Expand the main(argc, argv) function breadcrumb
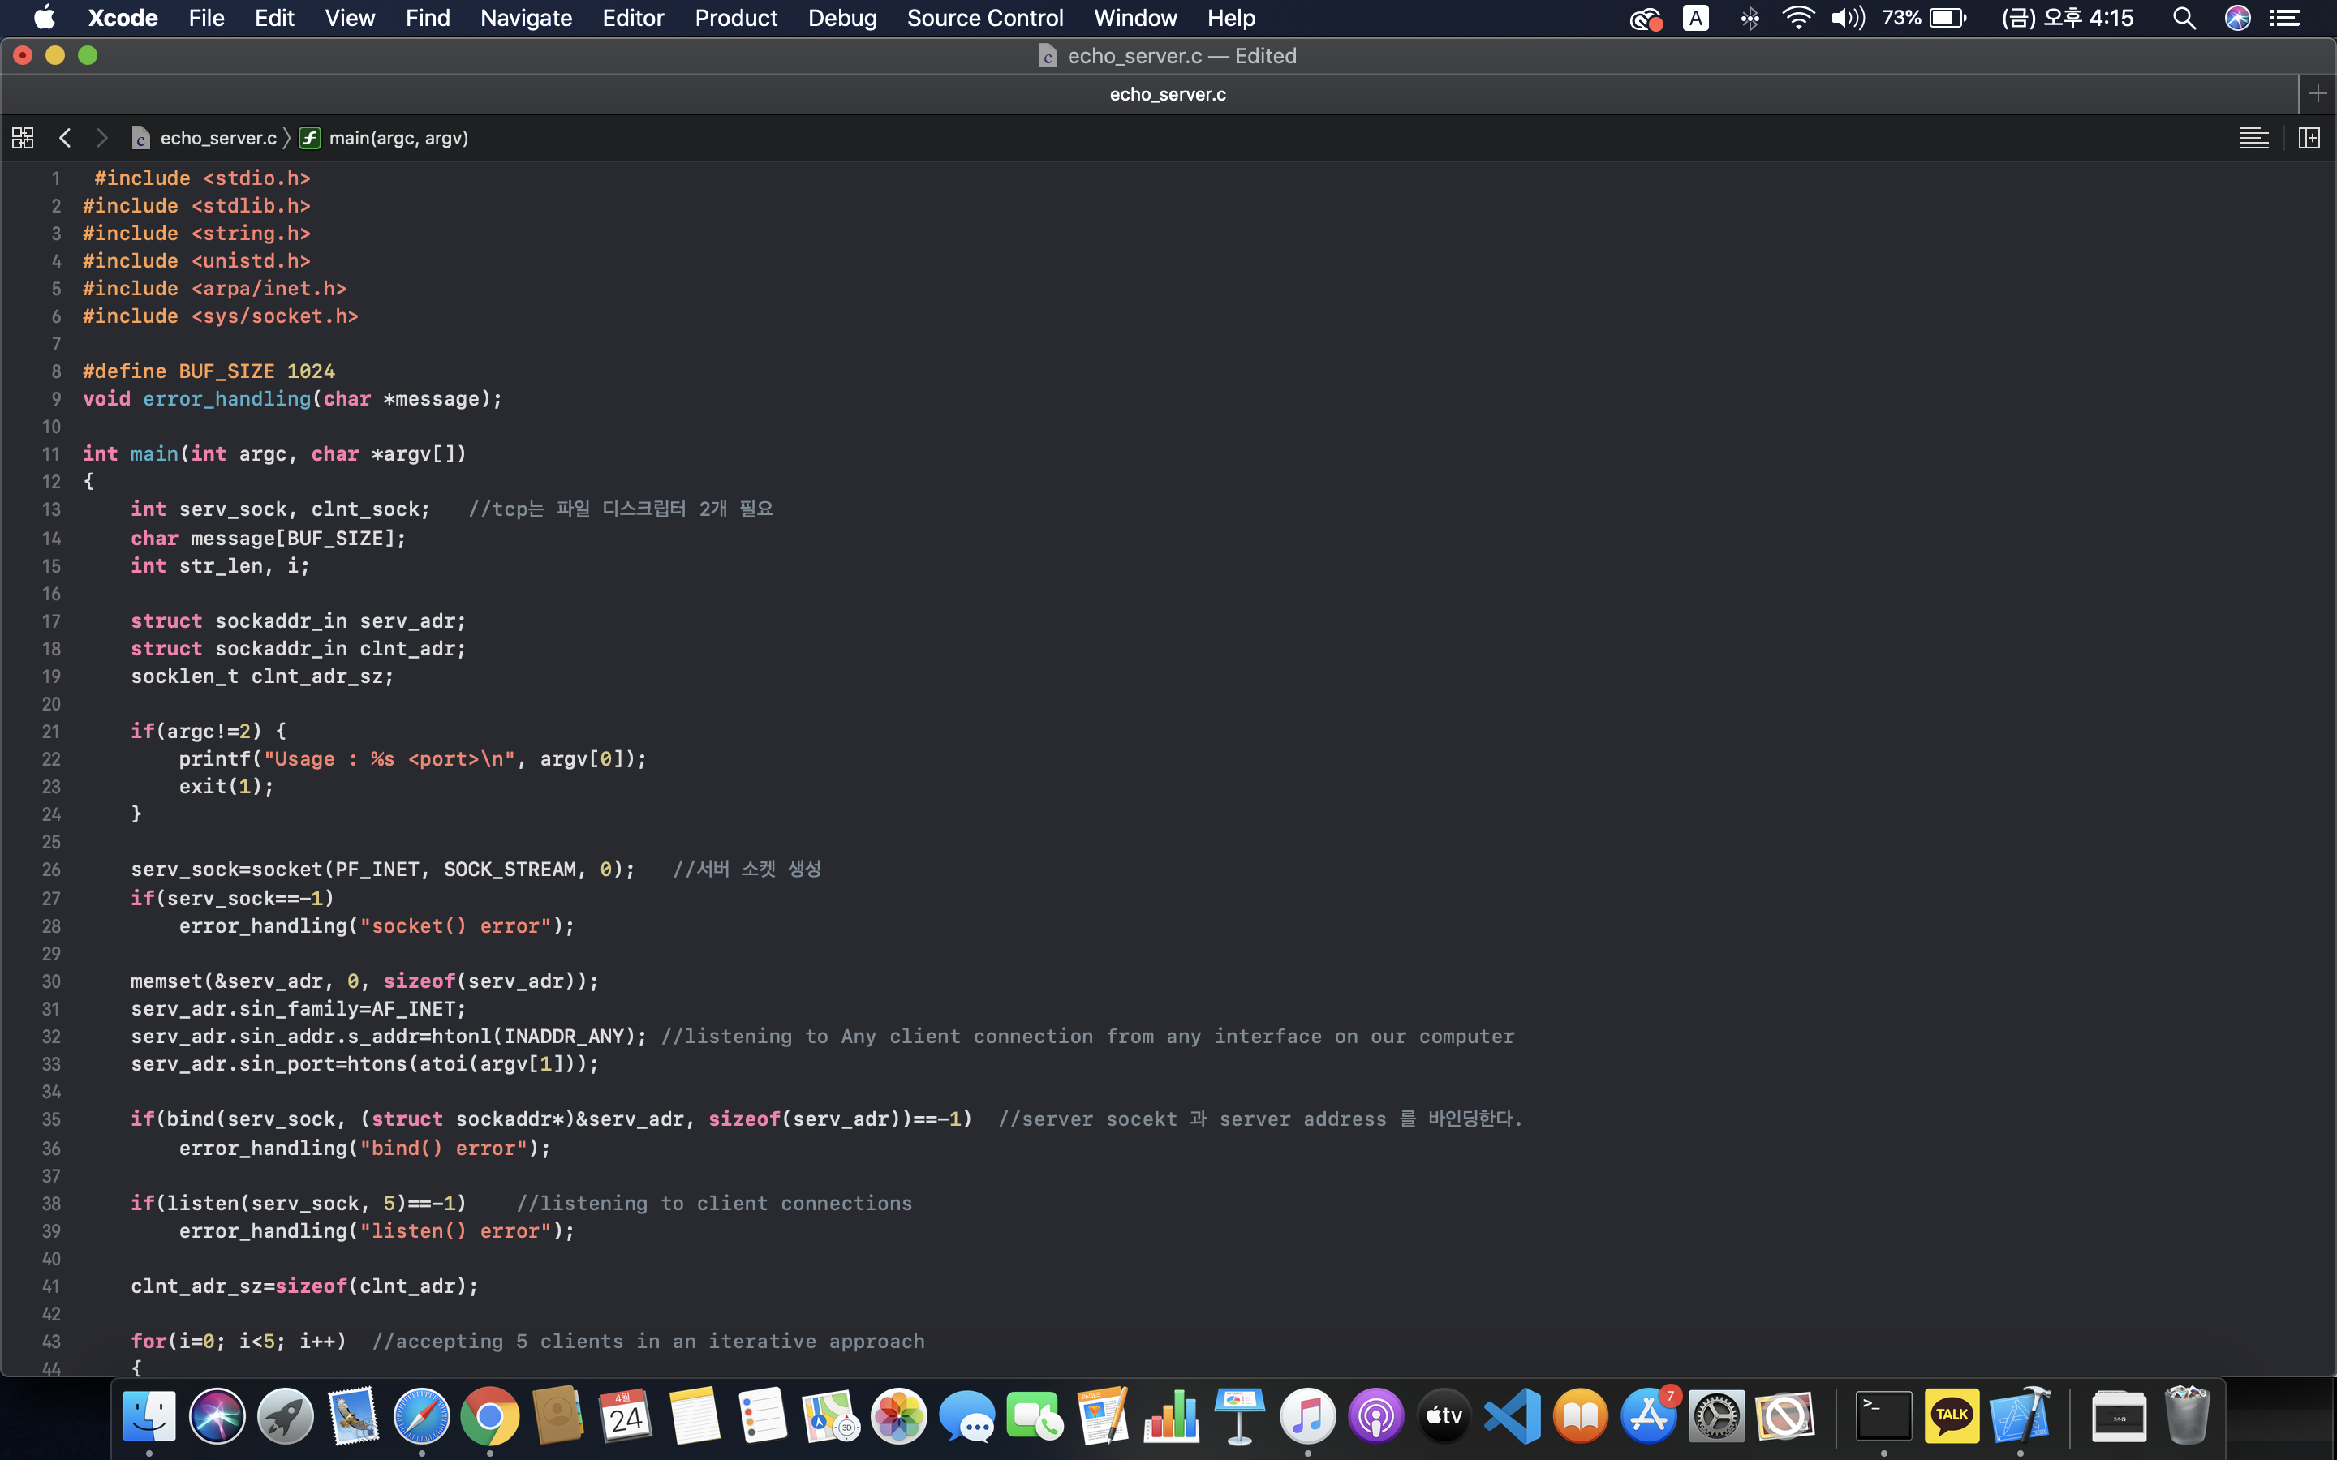 [x=398, y=138]
